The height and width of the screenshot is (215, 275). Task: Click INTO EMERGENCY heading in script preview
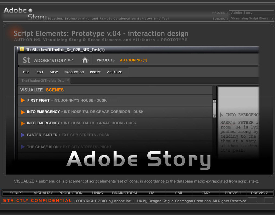(242, 115)
